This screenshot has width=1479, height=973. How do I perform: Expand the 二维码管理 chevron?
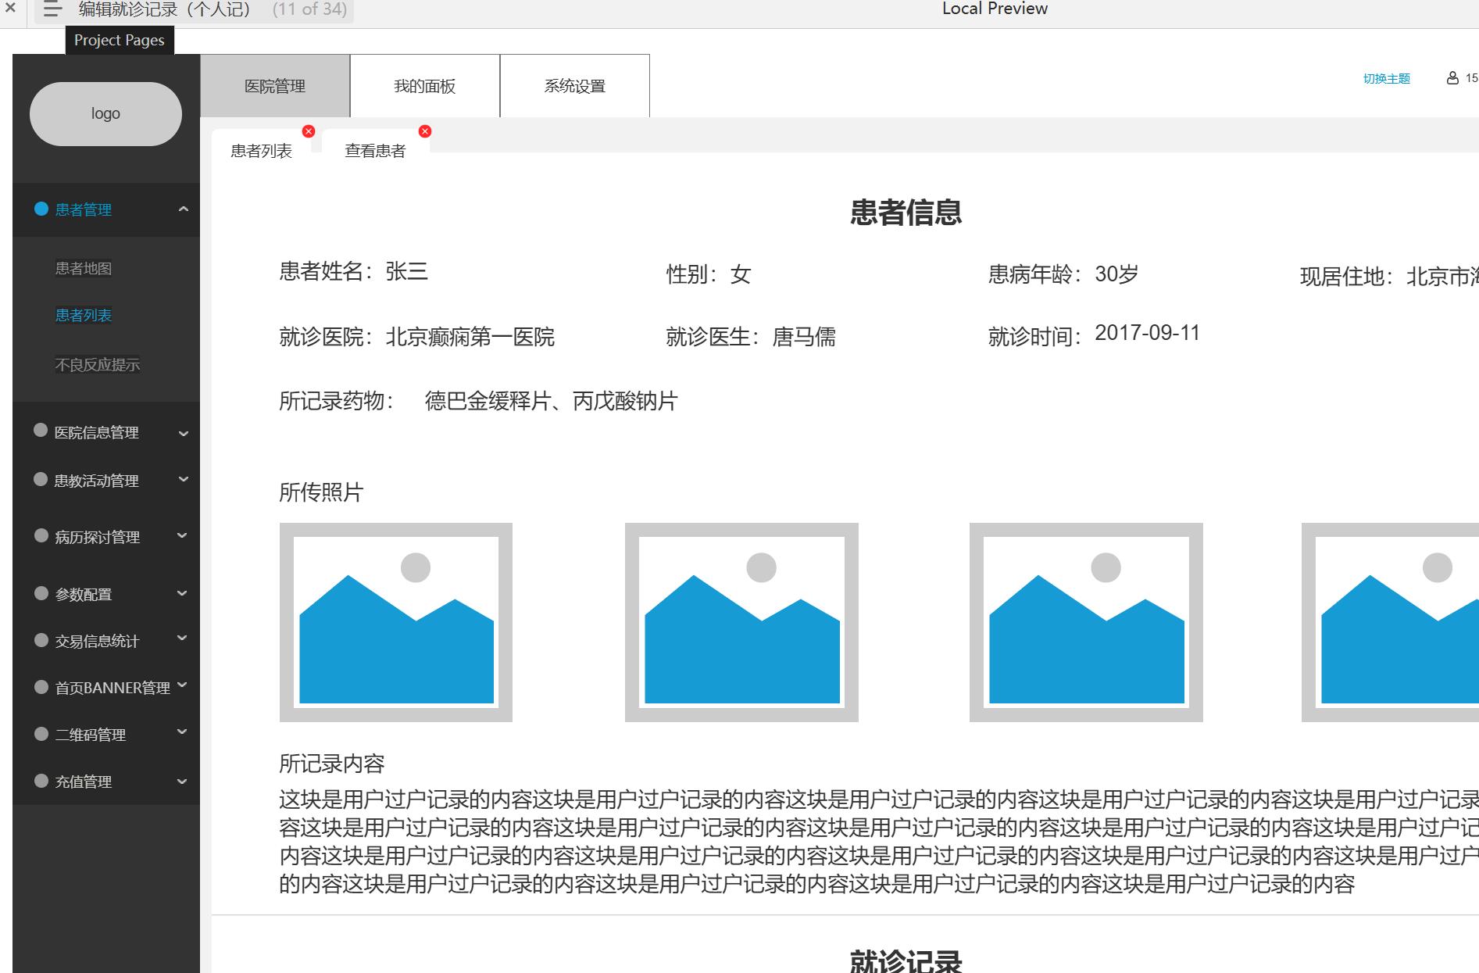pyautogui.click(x=183, y=732)
